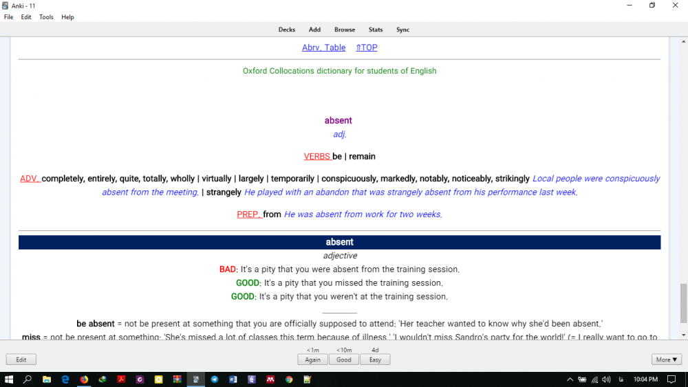Click the 'Oxford Collocations dictionary' green title
This screenshot has height=387, width=688.
(340, 71)
